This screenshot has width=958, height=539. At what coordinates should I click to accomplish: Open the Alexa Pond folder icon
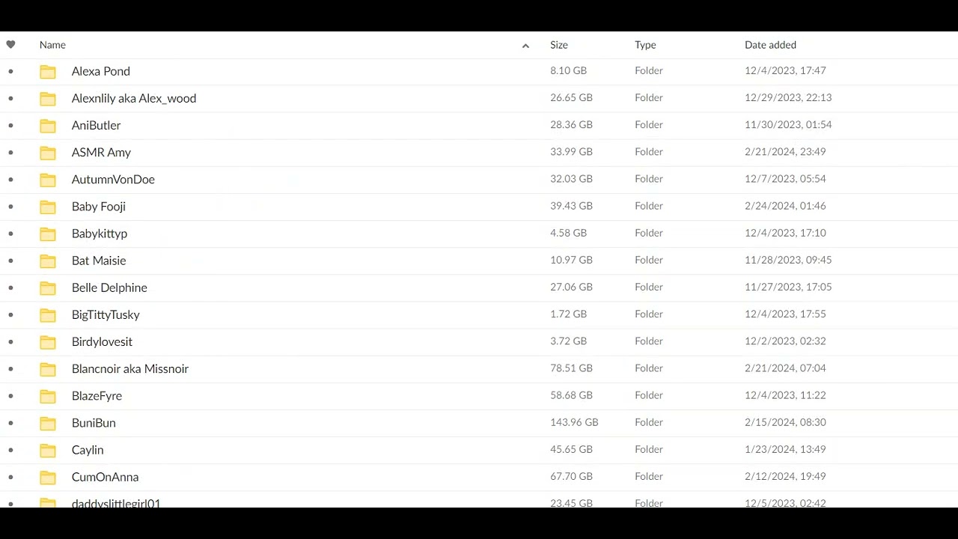pyautogui.click(x=48, y=72)
